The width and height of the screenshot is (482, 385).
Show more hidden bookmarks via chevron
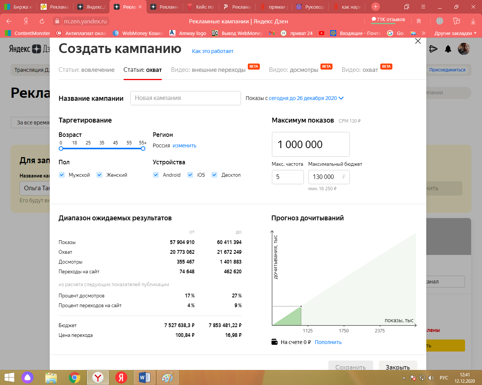pos(424,33)
